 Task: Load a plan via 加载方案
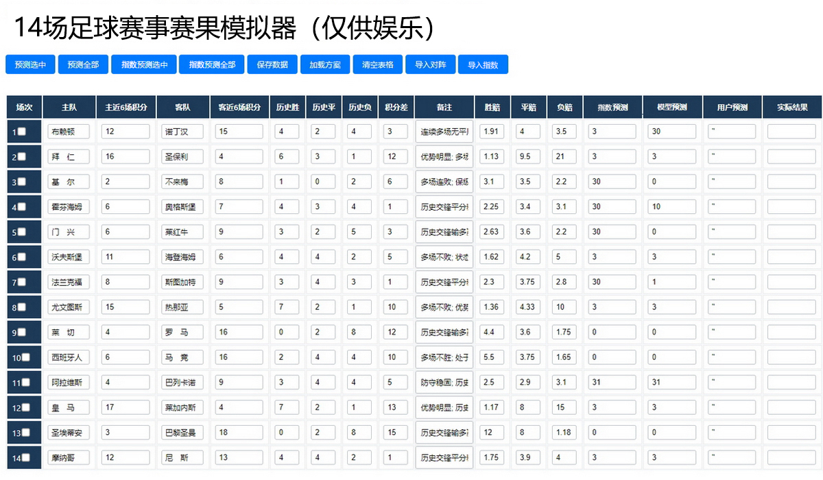[325, 64]
